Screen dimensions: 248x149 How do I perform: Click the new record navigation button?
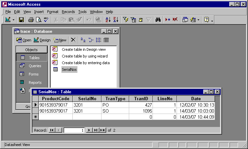(x=103, y=130)
